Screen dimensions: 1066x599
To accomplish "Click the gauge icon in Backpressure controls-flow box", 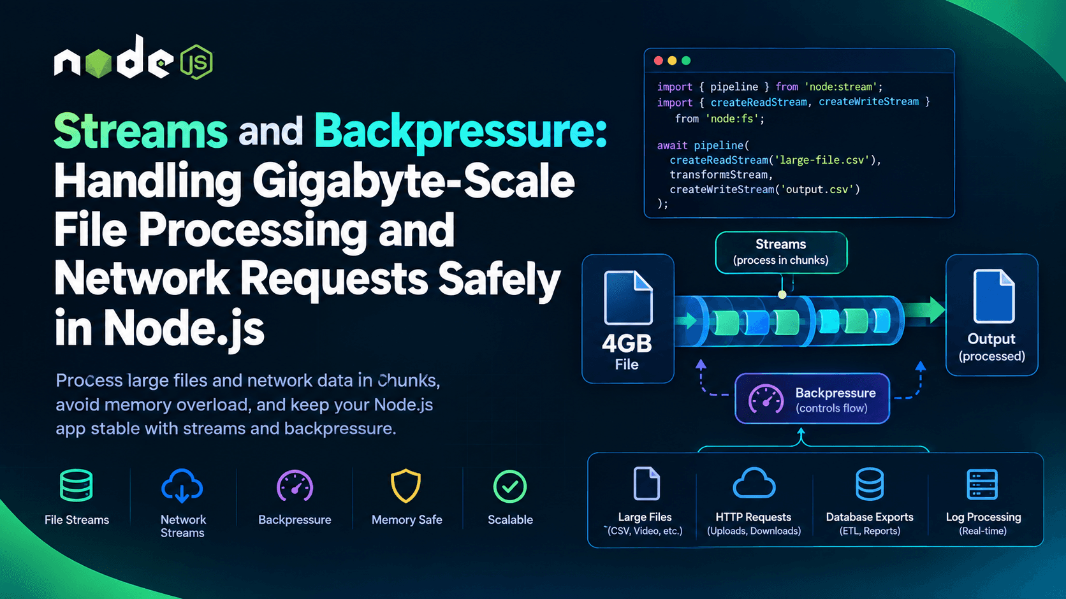I will coord(766,400).
